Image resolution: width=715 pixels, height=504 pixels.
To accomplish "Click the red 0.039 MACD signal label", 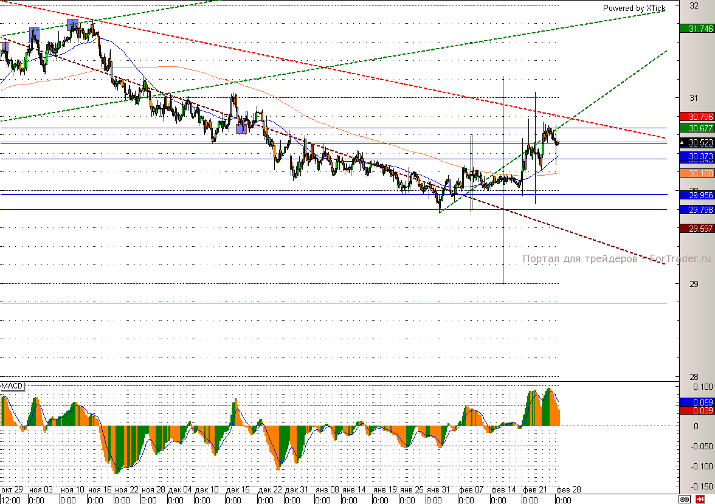I will click(696, 410).
